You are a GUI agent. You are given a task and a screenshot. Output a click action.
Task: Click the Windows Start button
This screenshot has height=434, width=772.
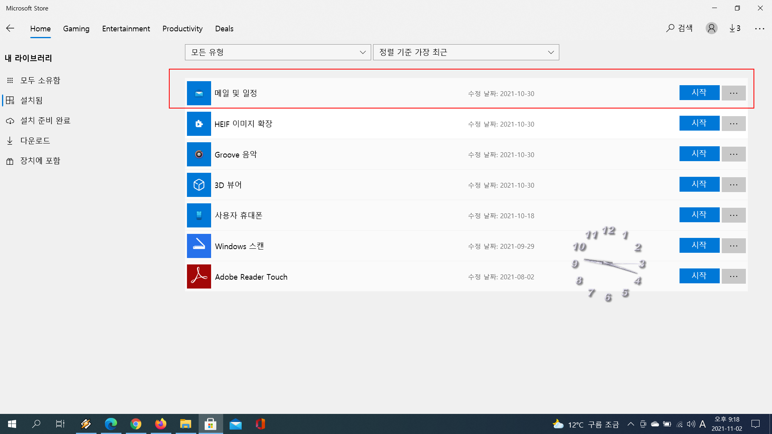pyautogui.click(x=12, y=424)
